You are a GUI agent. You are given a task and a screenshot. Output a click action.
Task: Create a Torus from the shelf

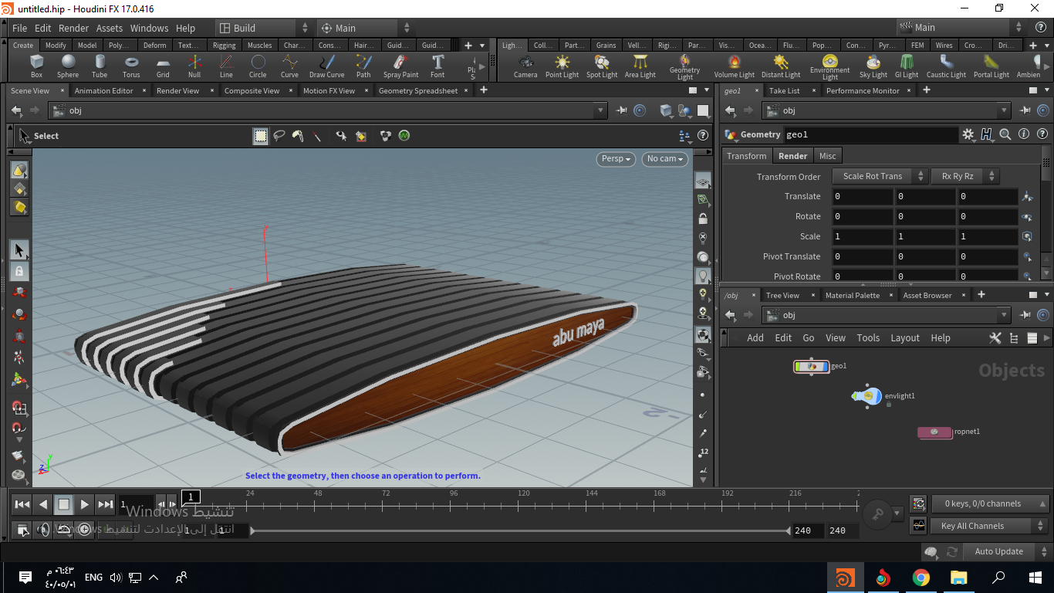tap(131, 66)
